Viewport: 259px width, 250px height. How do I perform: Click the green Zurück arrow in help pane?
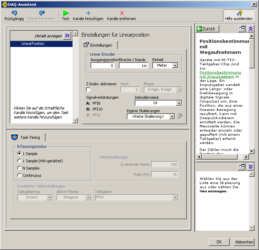[199, 29]
